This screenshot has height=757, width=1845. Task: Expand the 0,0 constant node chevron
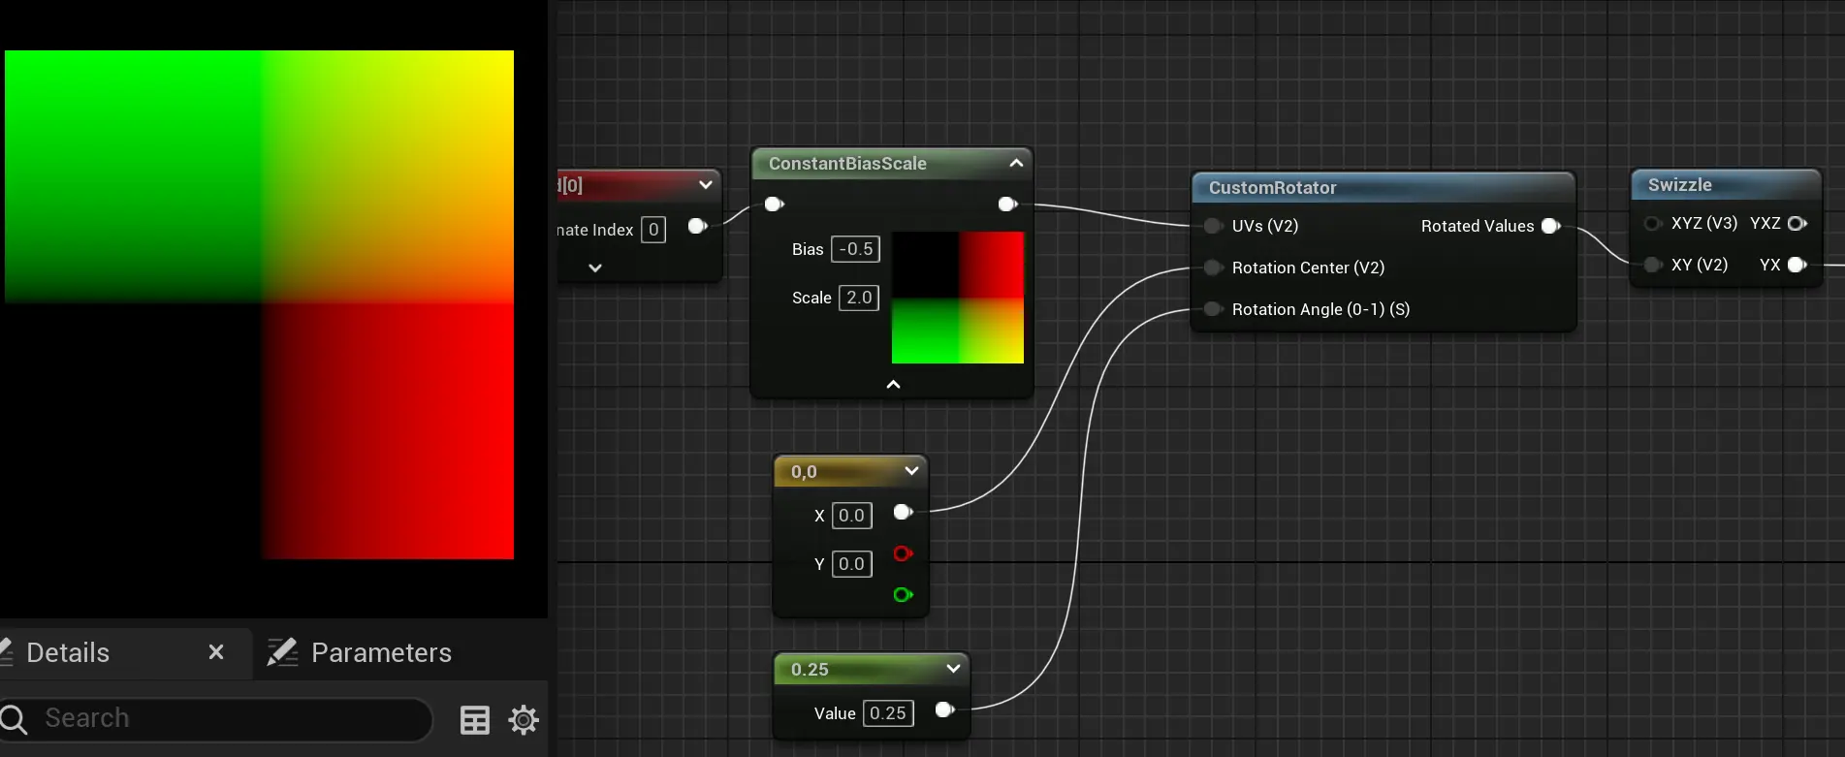click(x=911, y=471)
